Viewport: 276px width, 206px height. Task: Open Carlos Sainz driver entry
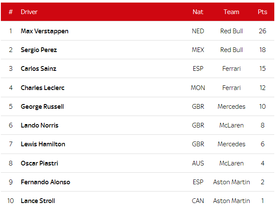(38, 69)
